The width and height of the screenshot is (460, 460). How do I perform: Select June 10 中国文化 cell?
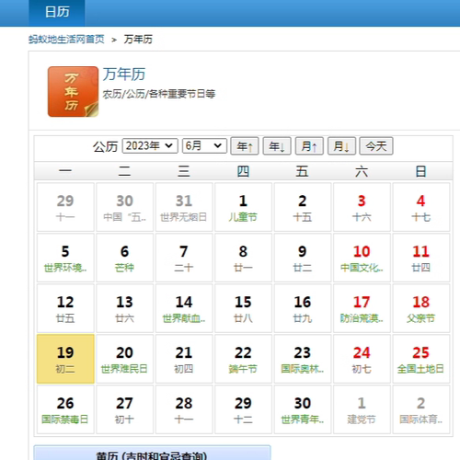point(362,258)
